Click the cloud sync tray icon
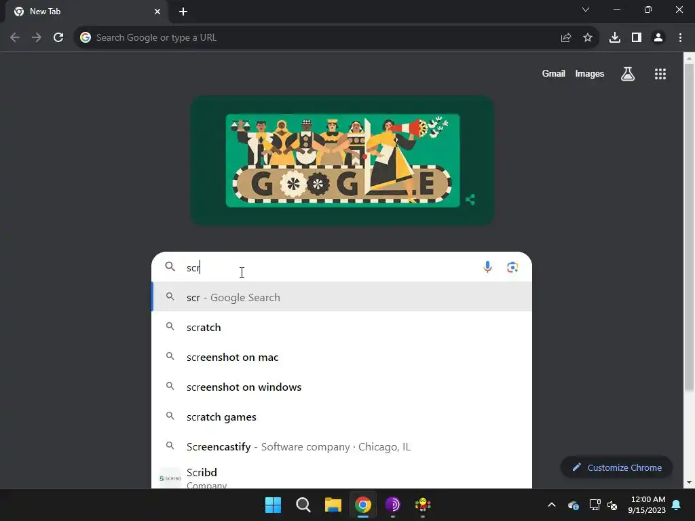This screenshot has height=521, width=695. pyautogui.click(x=573, y=505)
